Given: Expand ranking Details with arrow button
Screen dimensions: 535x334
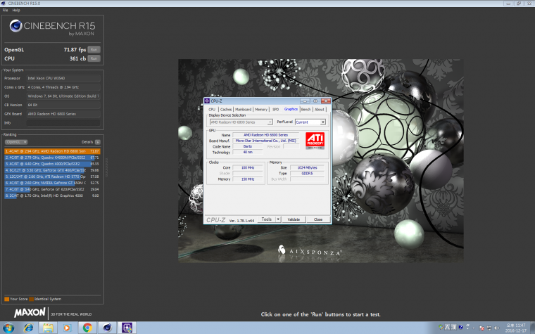Looking at the screenshot, I should (x=98, y=142).
